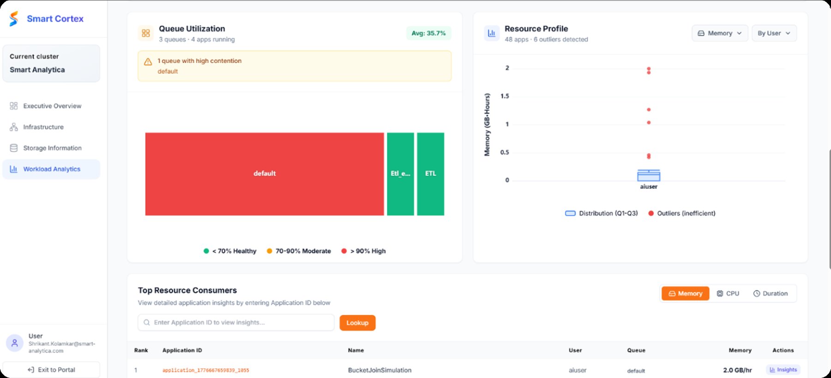Go to Storage Information
Screen dimensions: 831x378
click(51, 148)
